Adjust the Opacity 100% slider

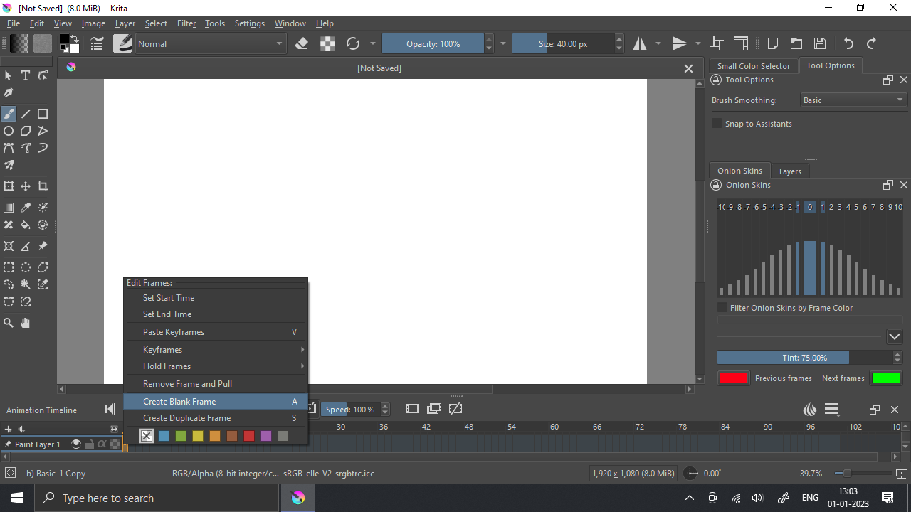click(433, 43)
